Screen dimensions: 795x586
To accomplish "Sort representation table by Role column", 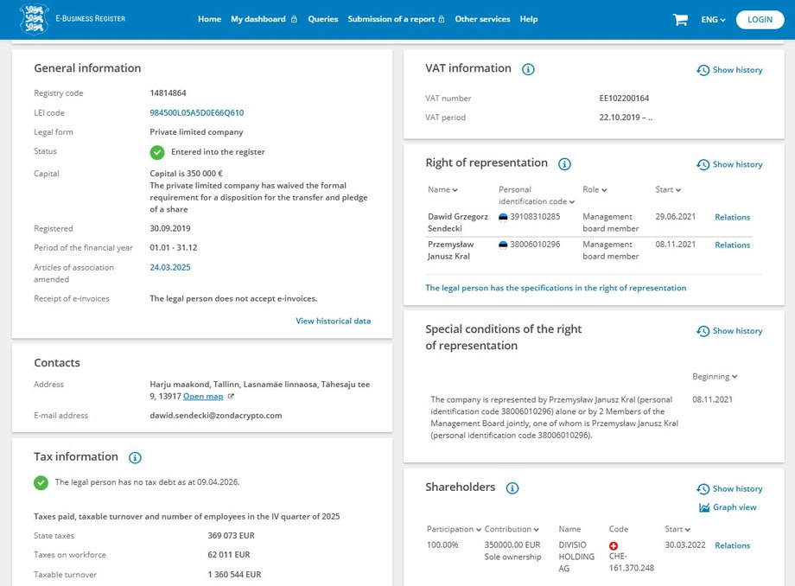I will [595, 190].
